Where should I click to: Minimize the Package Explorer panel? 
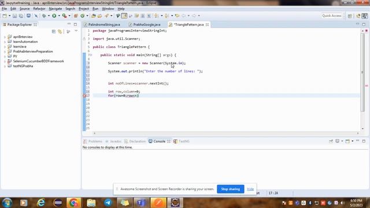pyautogui.click(x=69, y=24)
